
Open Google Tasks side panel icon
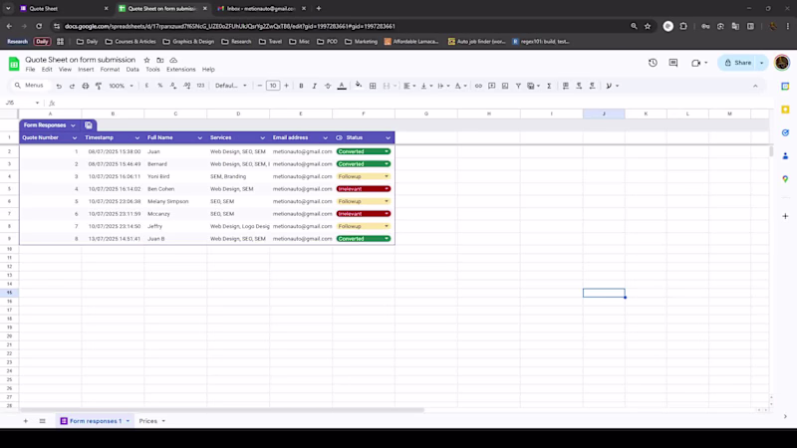coord(785,132)
